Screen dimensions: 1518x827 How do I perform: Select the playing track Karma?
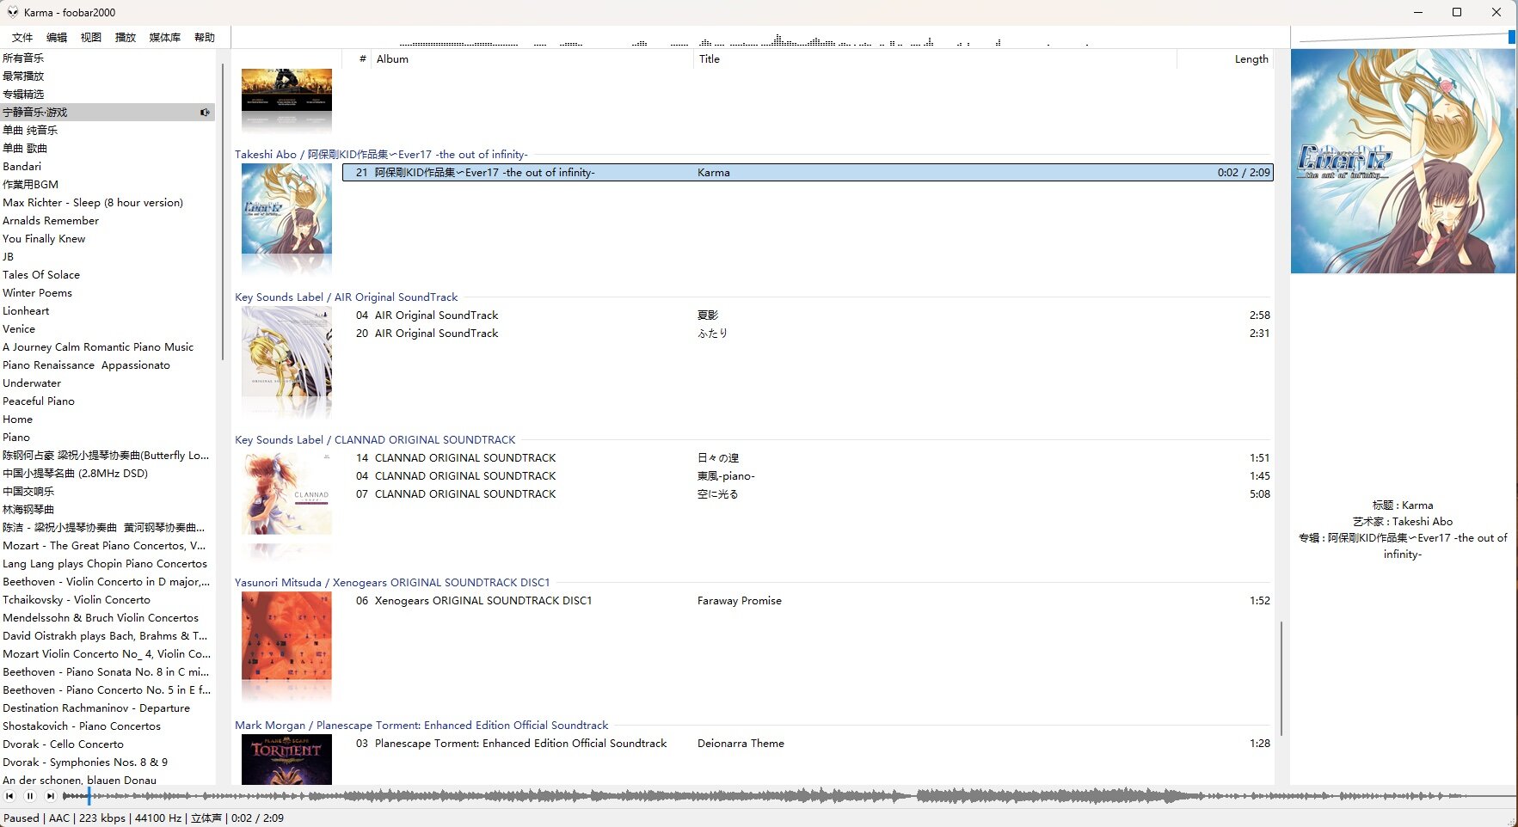click(808, 173)
